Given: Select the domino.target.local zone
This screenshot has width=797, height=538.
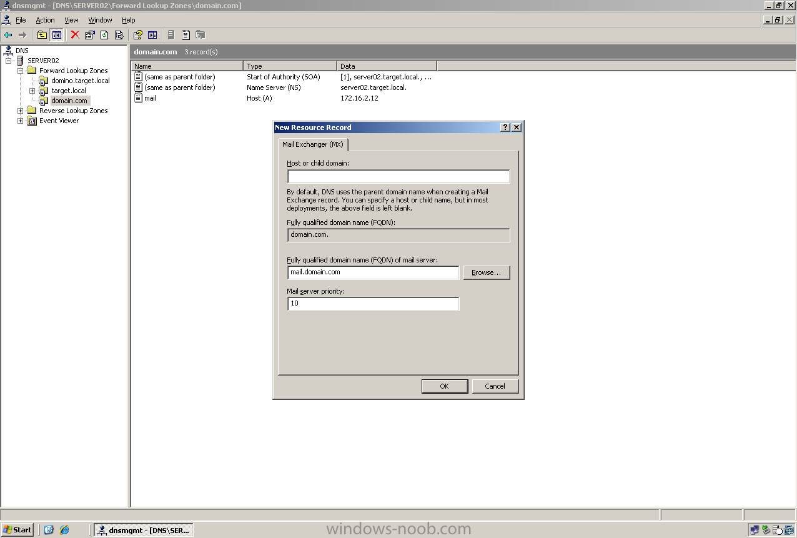Looking at the screenshot, I should point(81,81).
